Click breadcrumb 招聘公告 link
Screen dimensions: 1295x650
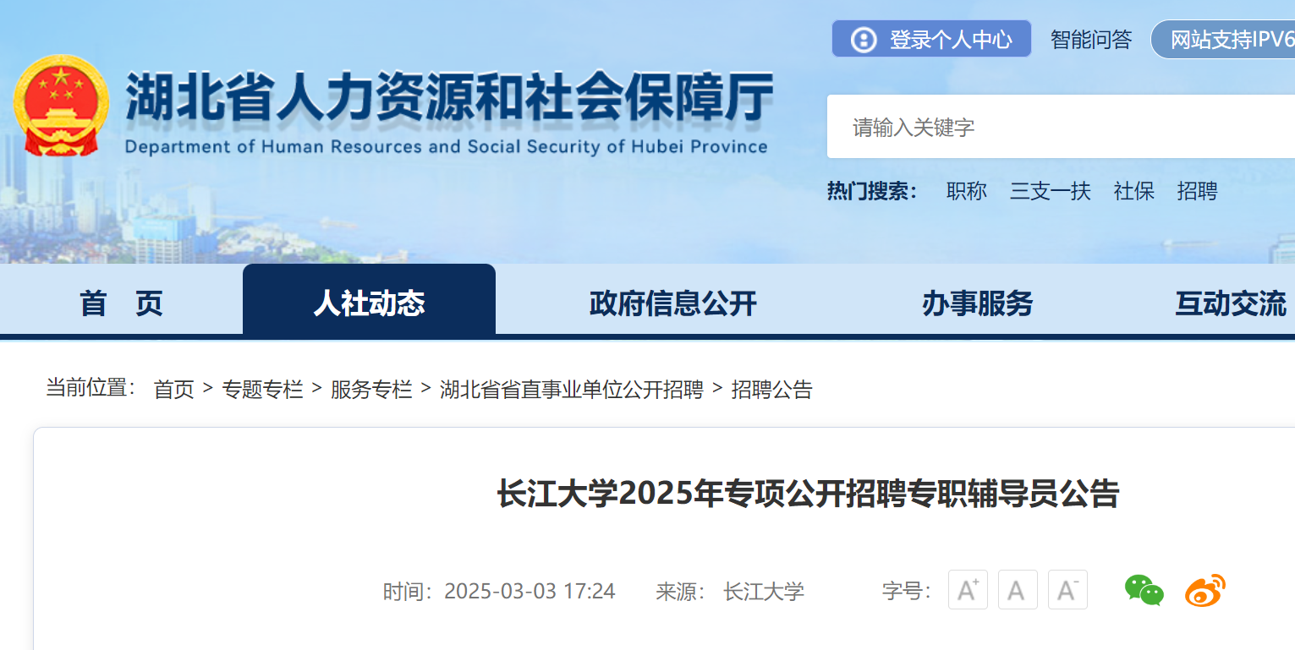pos(771,390)
